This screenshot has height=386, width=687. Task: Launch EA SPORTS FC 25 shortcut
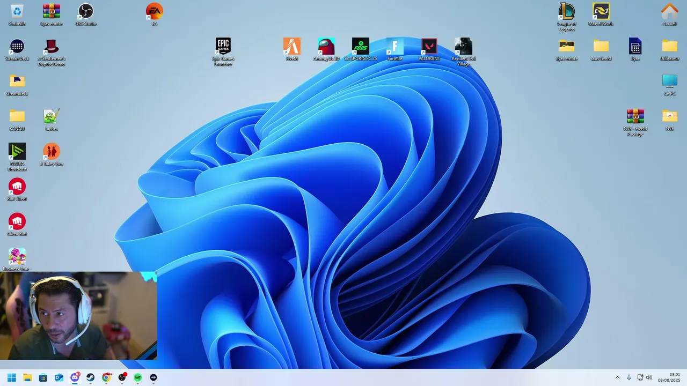pyautogui.click(x=361, y=46)
